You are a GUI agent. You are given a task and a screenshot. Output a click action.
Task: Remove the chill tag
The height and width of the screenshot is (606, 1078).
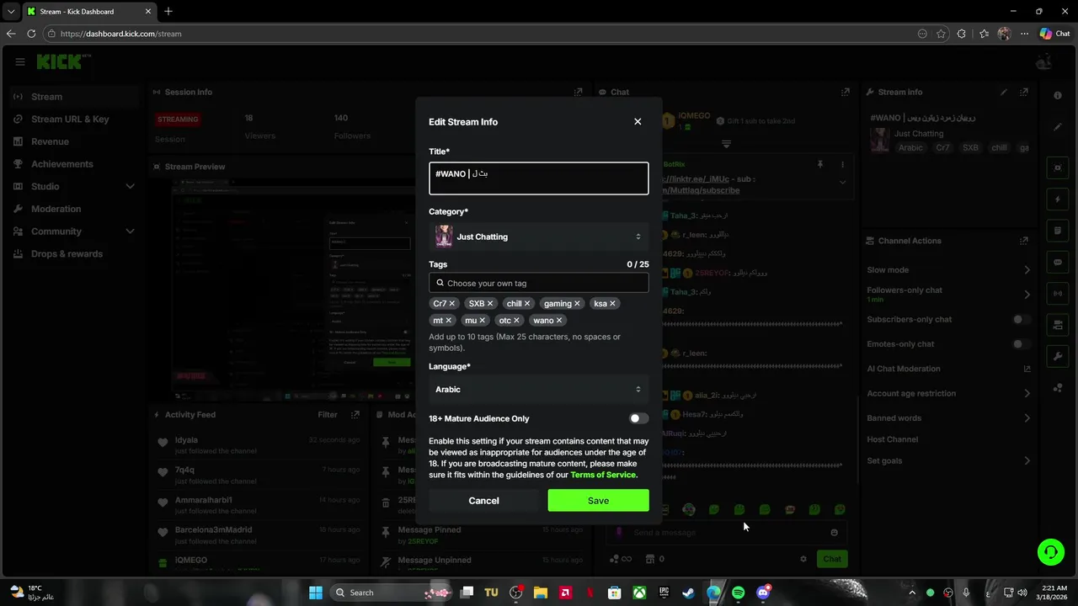[527, 304]
